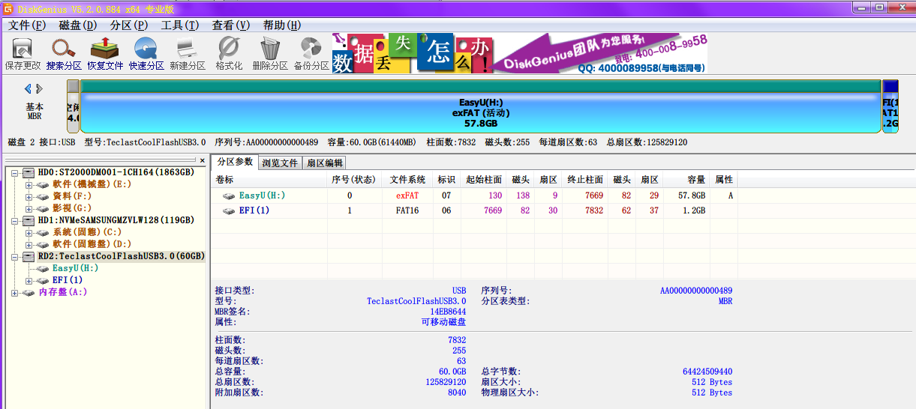Click drive icon beside 系統(固態)(C:)
Image resolution: width=916 pixels, height=409 pixels.
click(44, 232)
